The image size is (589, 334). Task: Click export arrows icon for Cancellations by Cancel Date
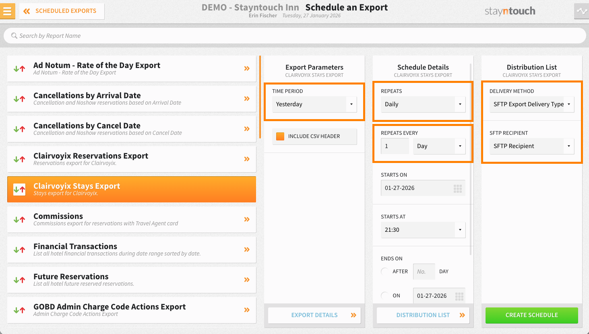click(19, 129)
